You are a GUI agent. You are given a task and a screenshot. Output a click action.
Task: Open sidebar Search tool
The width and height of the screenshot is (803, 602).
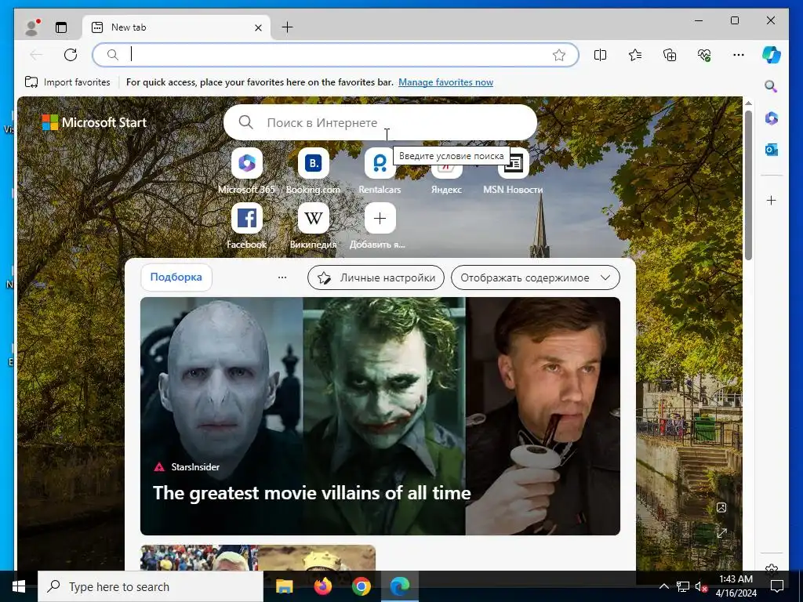click(772, 86)
